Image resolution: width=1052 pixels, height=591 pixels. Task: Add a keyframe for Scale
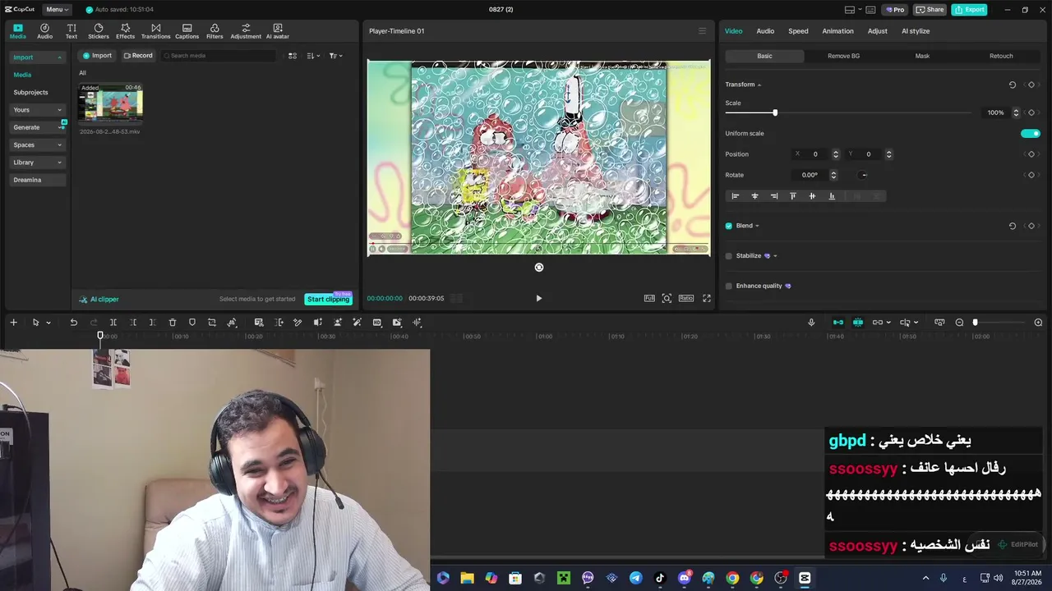pos(1031,112)
